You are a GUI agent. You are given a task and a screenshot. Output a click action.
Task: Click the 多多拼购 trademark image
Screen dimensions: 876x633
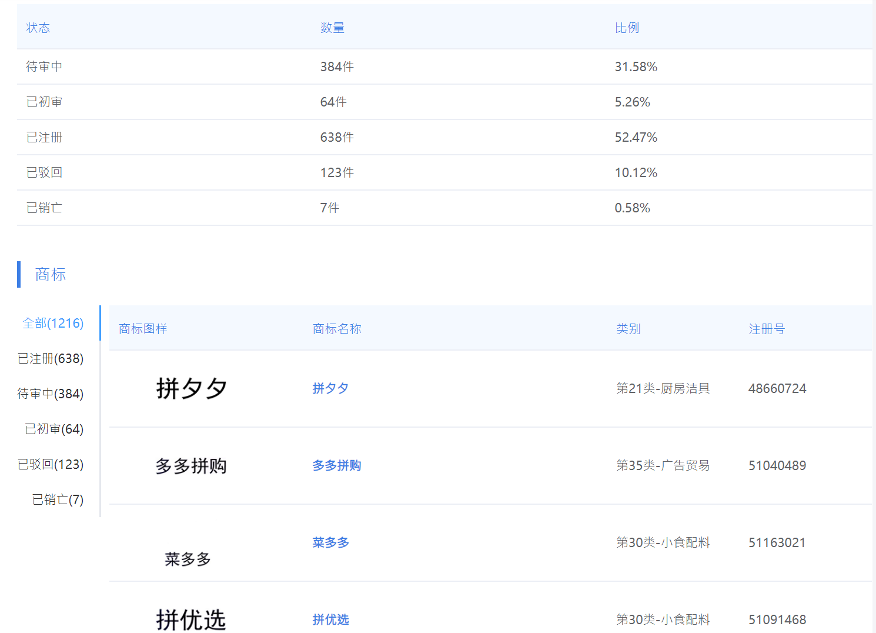point(191,466)
